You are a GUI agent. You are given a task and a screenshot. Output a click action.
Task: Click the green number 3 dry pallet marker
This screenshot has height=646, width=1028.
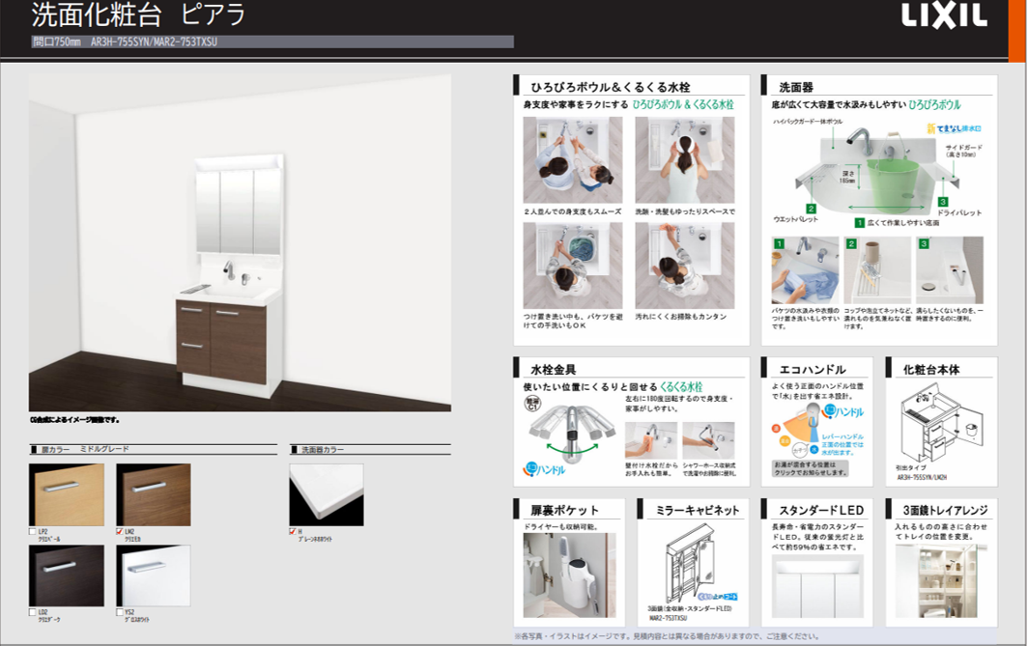pos(942,201)
